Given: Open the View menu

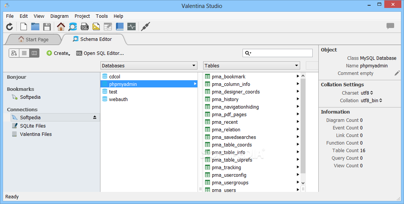Looking at the screenshot, I should (39, 16).
